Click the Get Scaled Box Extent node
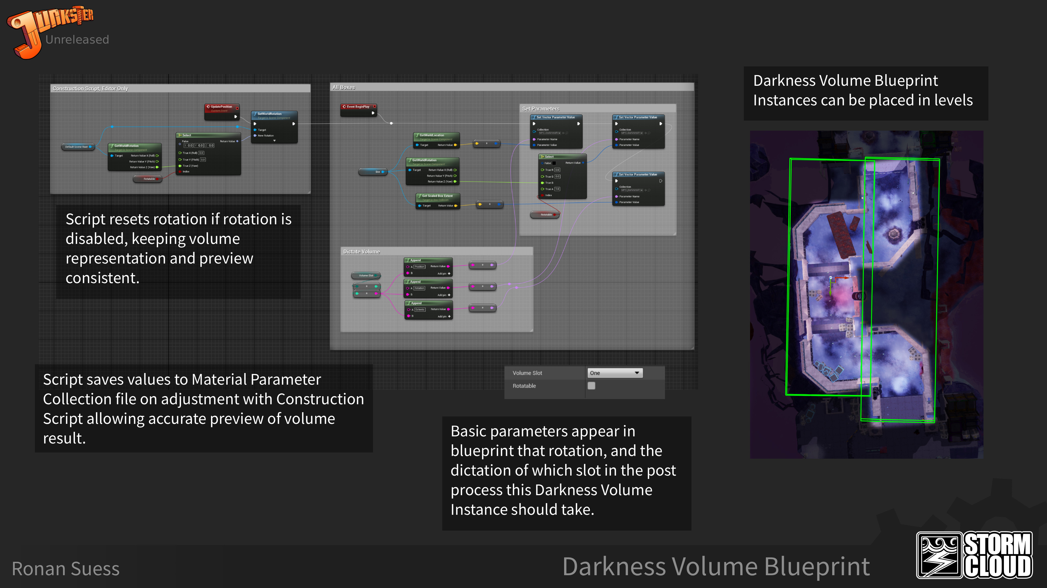The width and height of the screenshot is (1047, 588). coord(436,196)
